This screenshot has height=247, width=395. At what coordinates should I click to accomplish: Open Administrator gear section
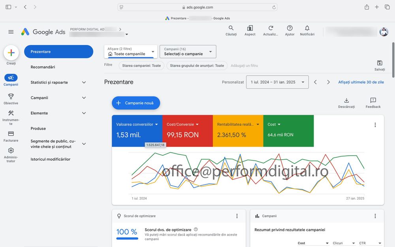pyautogui.click(x=11, y=155)
